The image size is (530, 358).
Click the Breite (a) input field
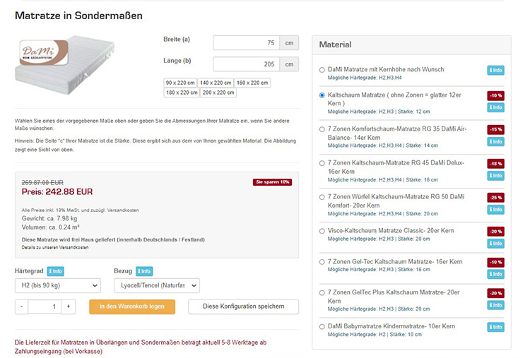(246, 43)
